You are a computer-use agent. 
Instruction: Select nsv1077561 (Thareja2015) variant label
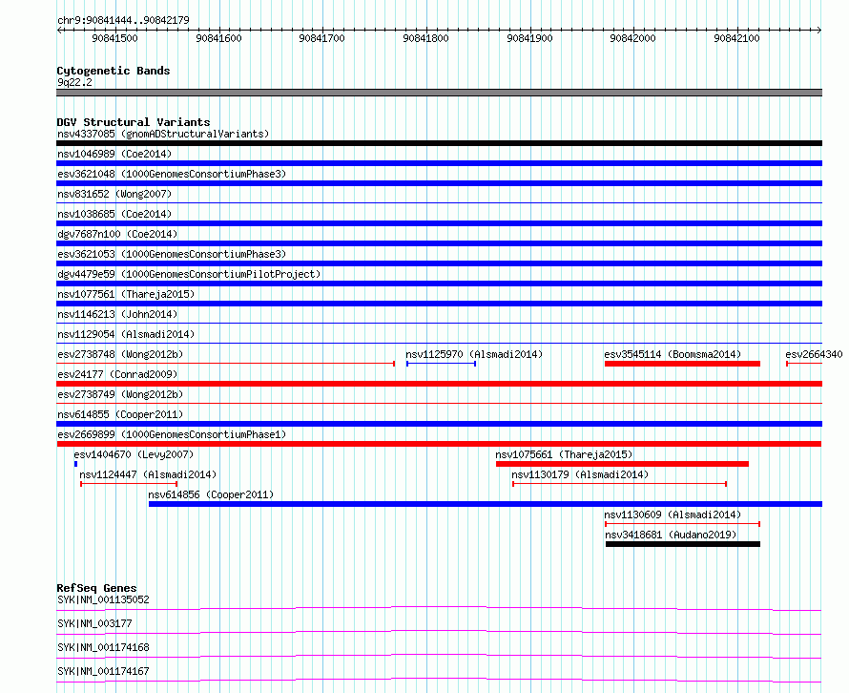[126, 294]
